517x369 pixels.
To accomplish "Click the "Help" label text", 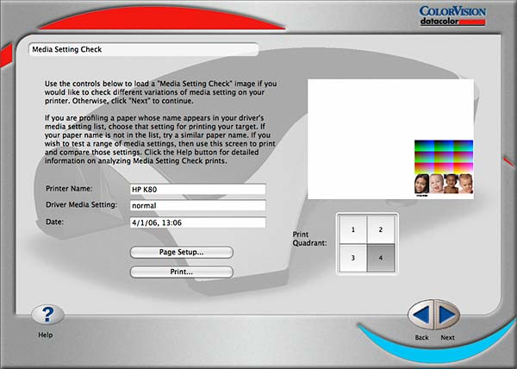I will pyautogui.click(x=46, y=335).
